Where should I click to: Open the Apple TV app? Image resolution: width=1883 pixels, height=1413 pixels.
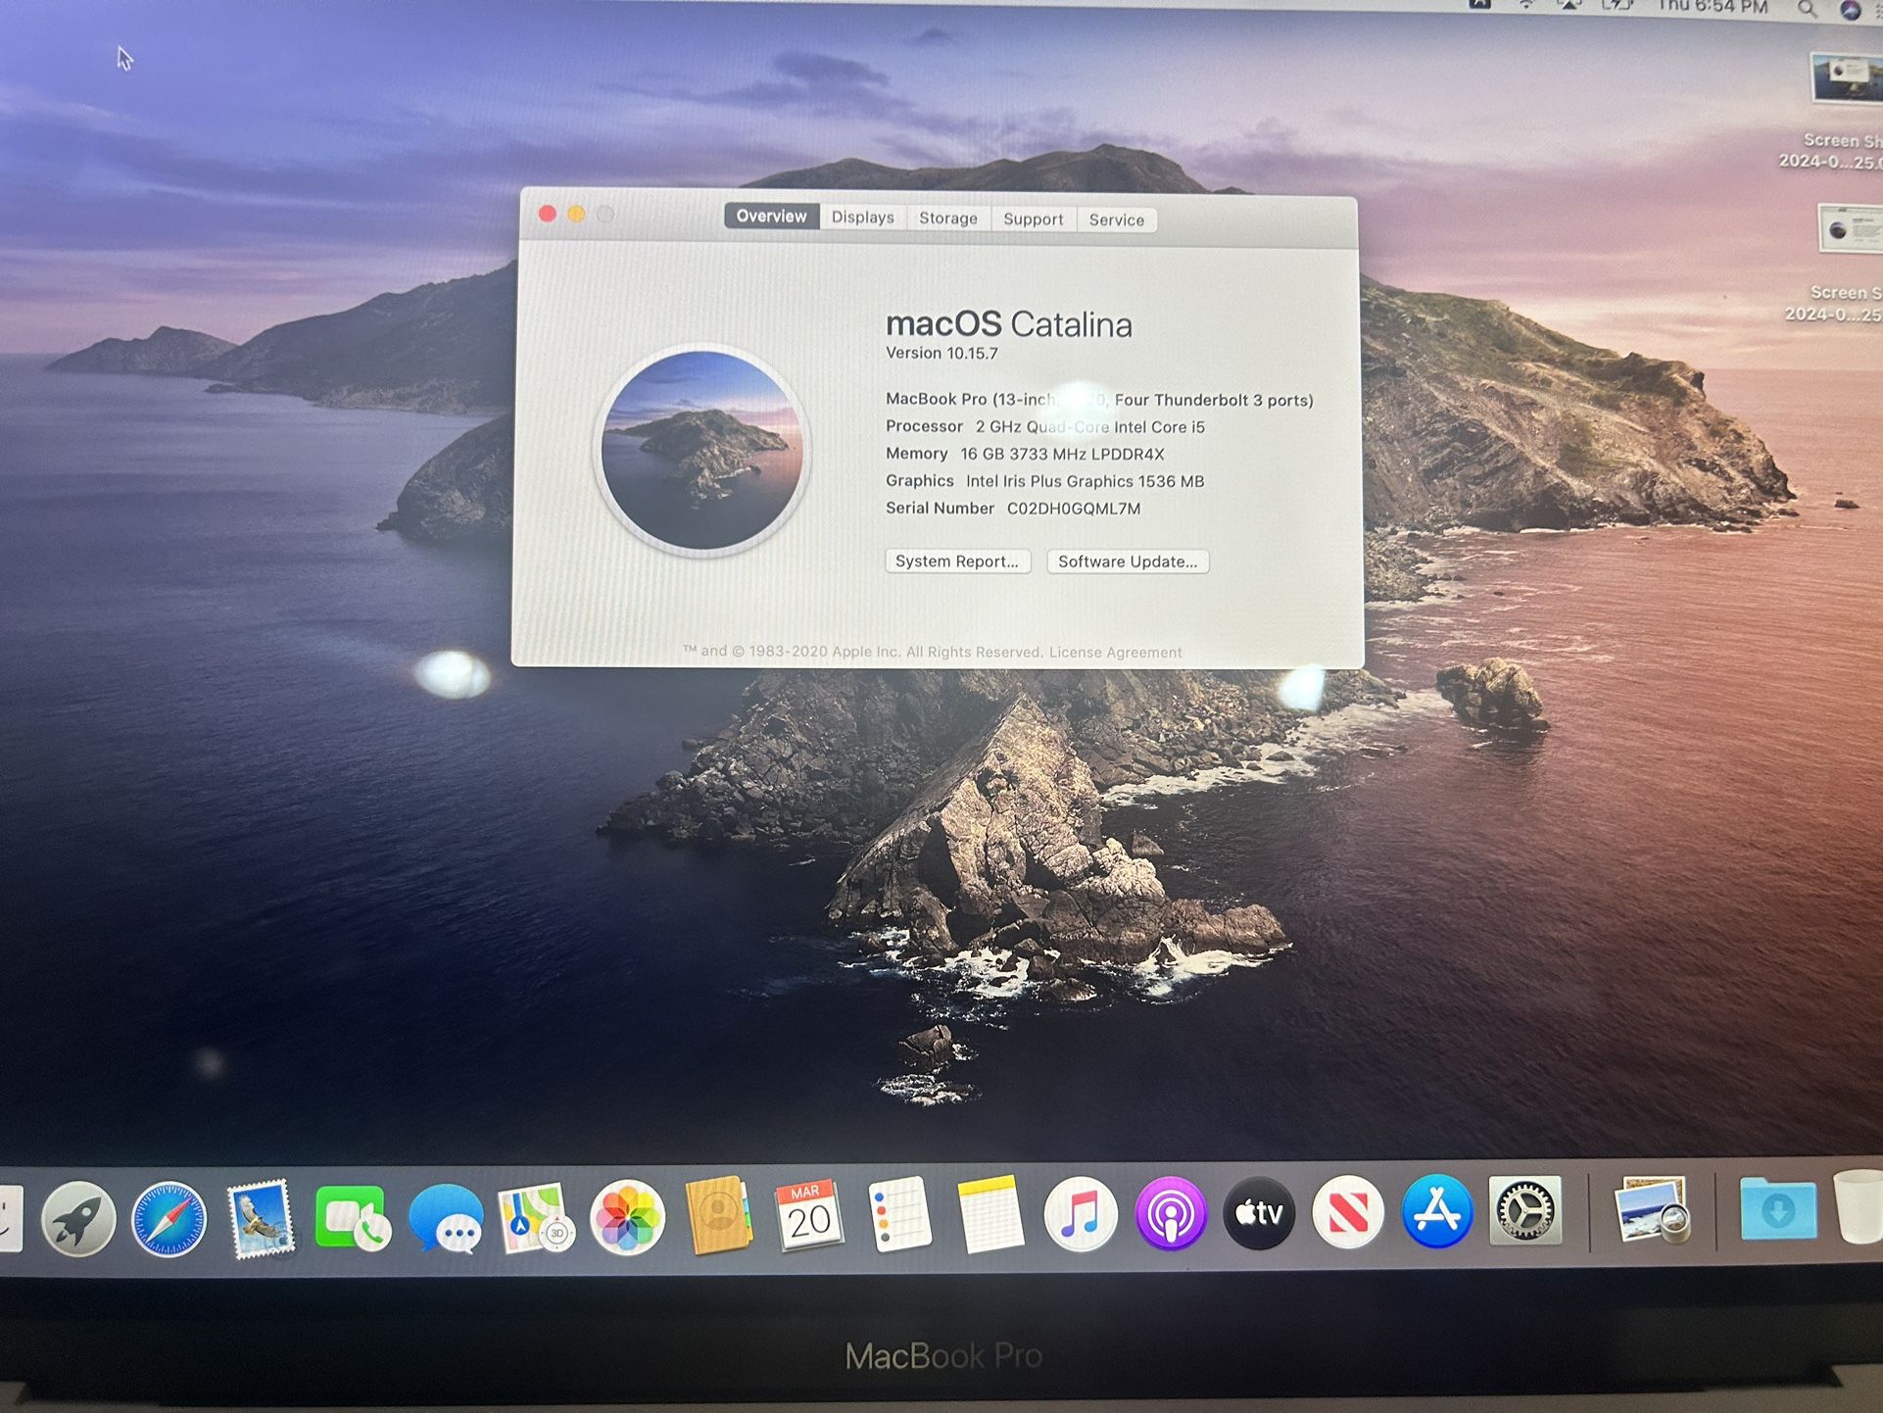click(1260, 1213)
